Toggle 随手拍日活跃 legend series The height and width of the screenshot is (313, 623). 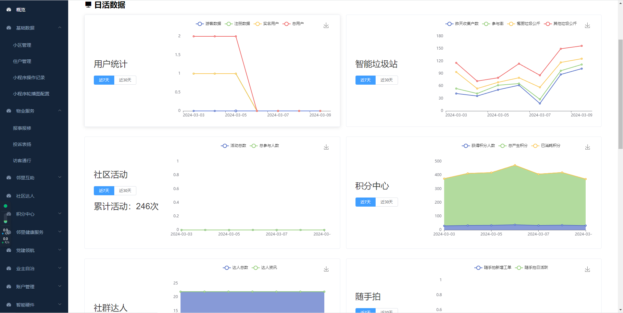tap(531, 268)
